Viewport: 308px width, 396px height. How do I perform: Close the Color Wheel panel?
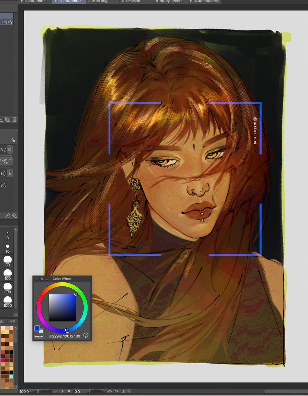[42, 279]
